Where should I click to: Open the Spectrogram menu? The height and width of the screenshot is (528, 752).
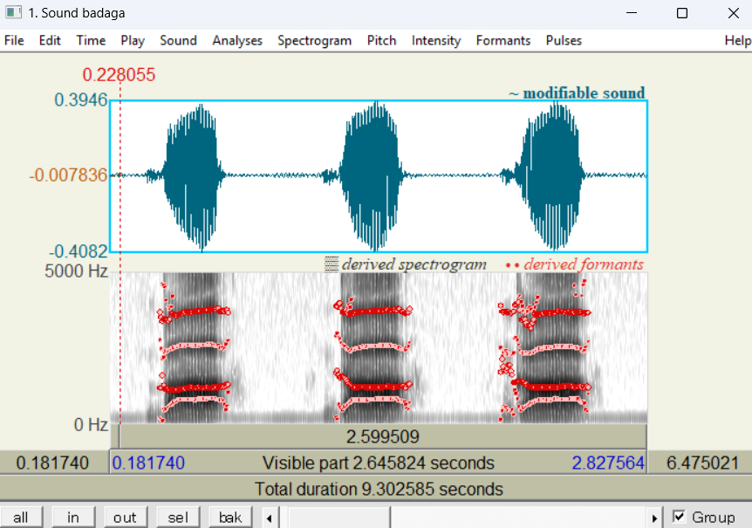(314, 41)
